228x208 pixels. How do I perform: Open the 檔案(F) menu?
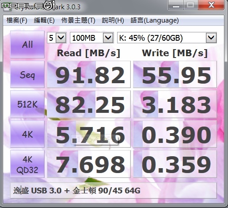point(17,20)
